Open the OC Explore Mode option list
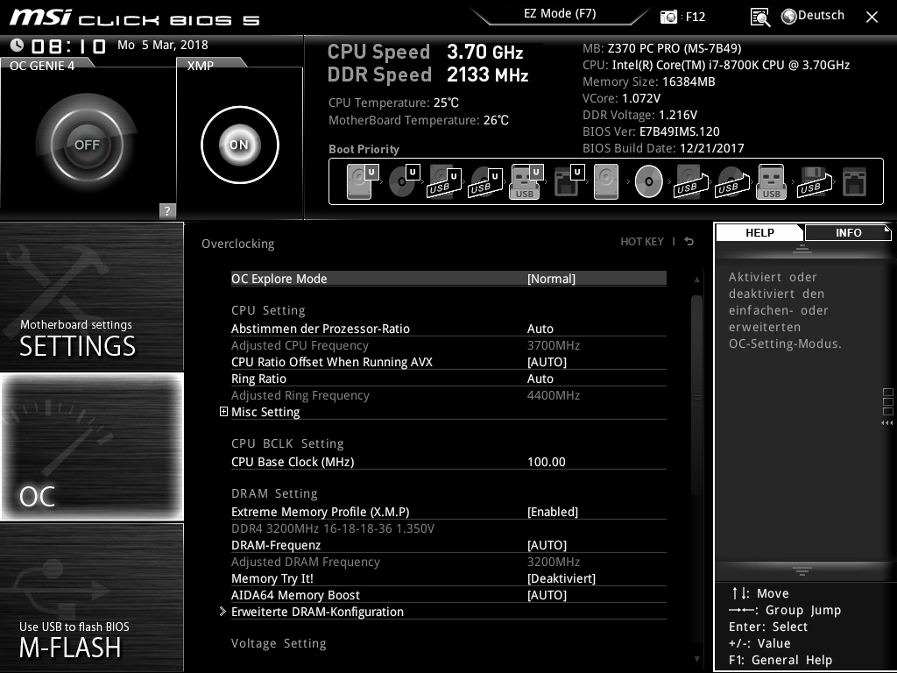The width and height of the screenshot is (897, 673). tap(448, 279)
